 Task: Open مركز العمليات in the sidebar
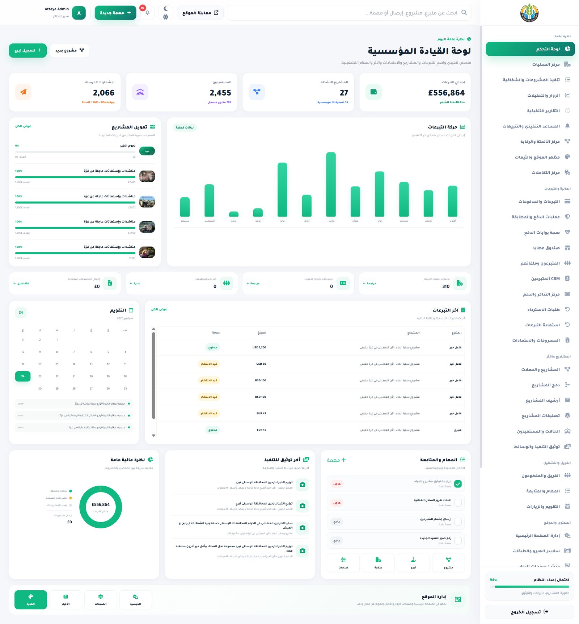point(530,64)
